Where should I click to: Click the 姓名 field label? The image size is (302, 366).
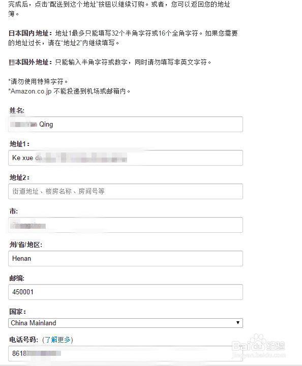17,110
